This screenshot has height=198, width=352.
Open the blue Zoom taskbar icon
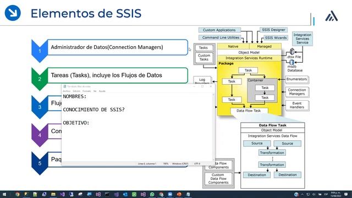[x=170, y=194]
